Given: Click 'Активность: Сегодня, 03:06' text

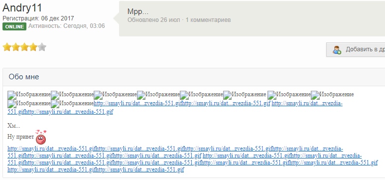Looking at the screenshot, I should pos(67,26).
